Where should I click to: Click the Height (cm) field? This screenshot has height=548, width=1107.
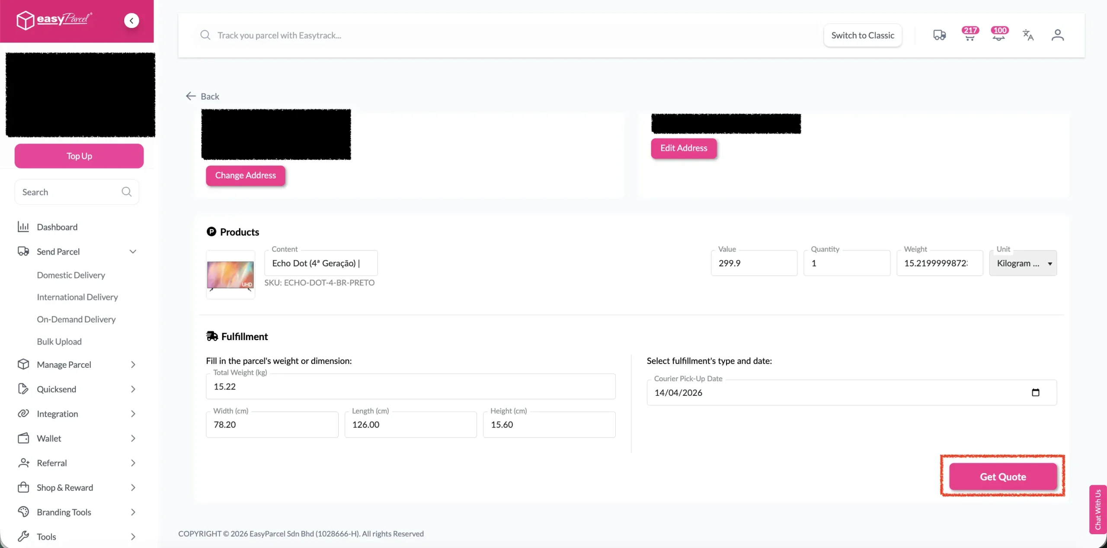click(x=549, y=424)
